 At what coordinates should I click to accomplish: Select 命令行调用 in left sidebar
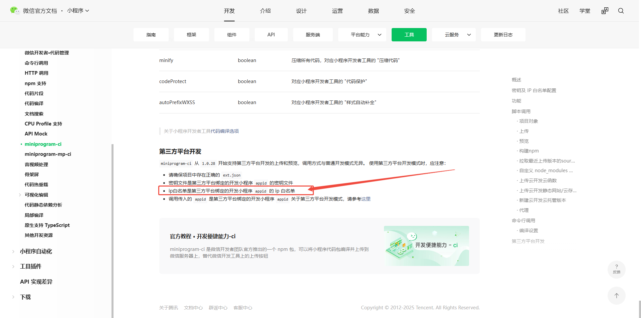36,63
